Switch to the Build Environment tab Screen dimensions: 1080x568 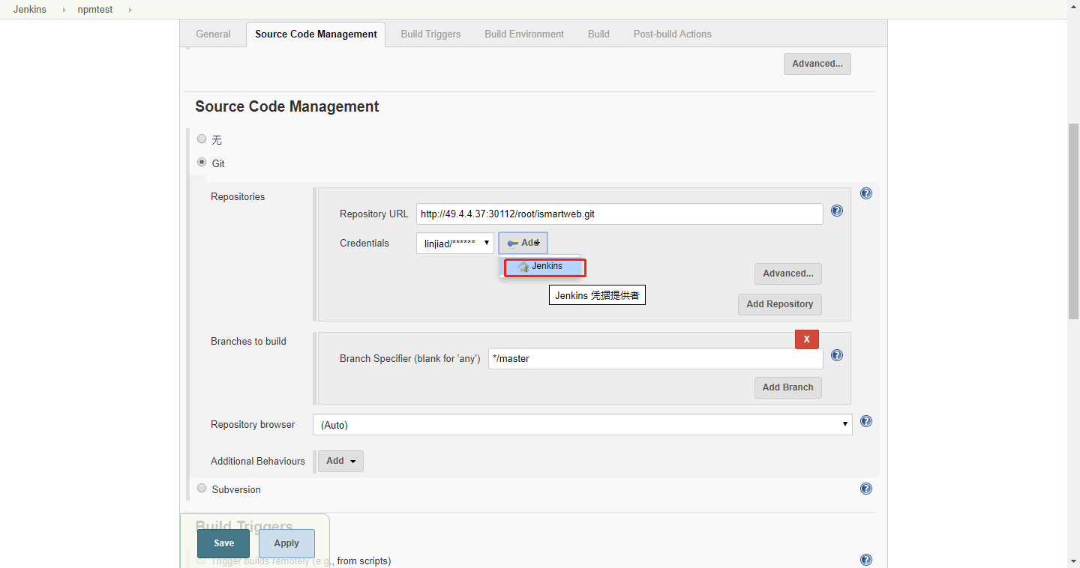coord(524,34)
